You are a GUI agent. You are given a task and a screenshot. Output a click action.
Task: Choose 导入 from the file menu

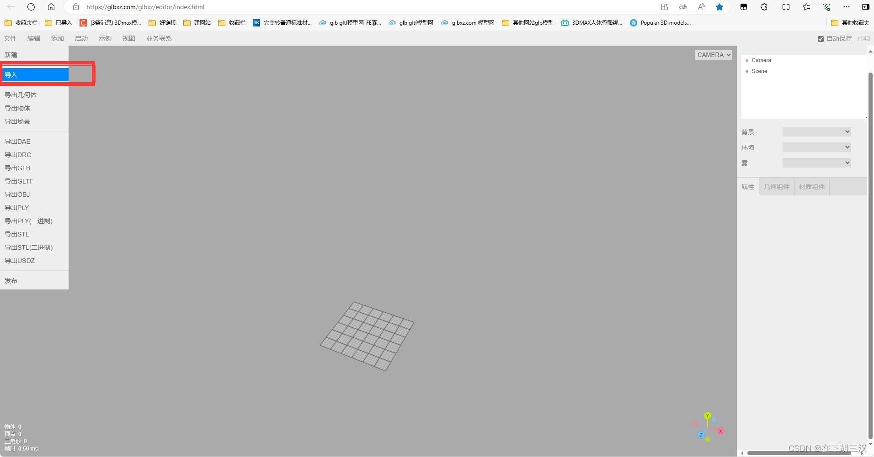(x=34, y=75)
